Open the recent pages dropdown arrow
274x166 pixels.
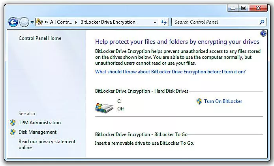(32, 22)
